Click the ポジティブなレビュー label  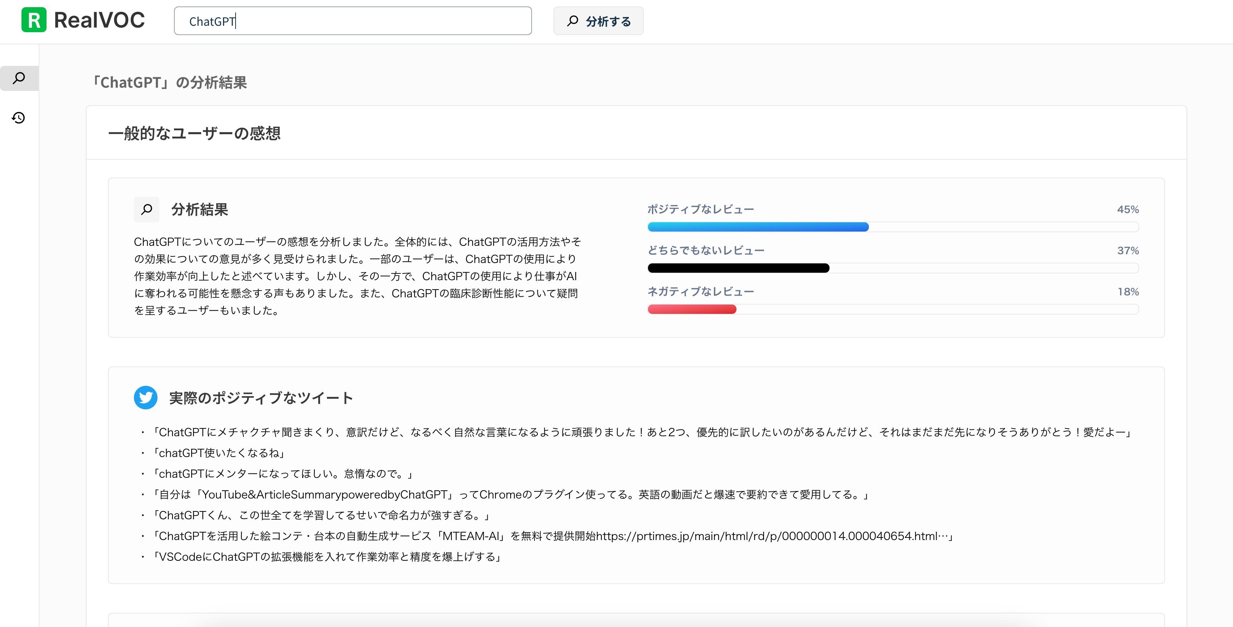tap(700, 209)
